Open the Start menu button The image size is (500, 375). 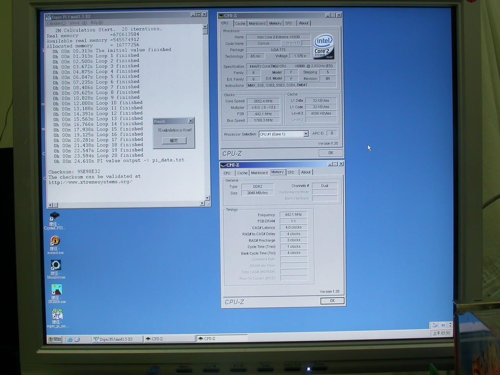(55, 339)
